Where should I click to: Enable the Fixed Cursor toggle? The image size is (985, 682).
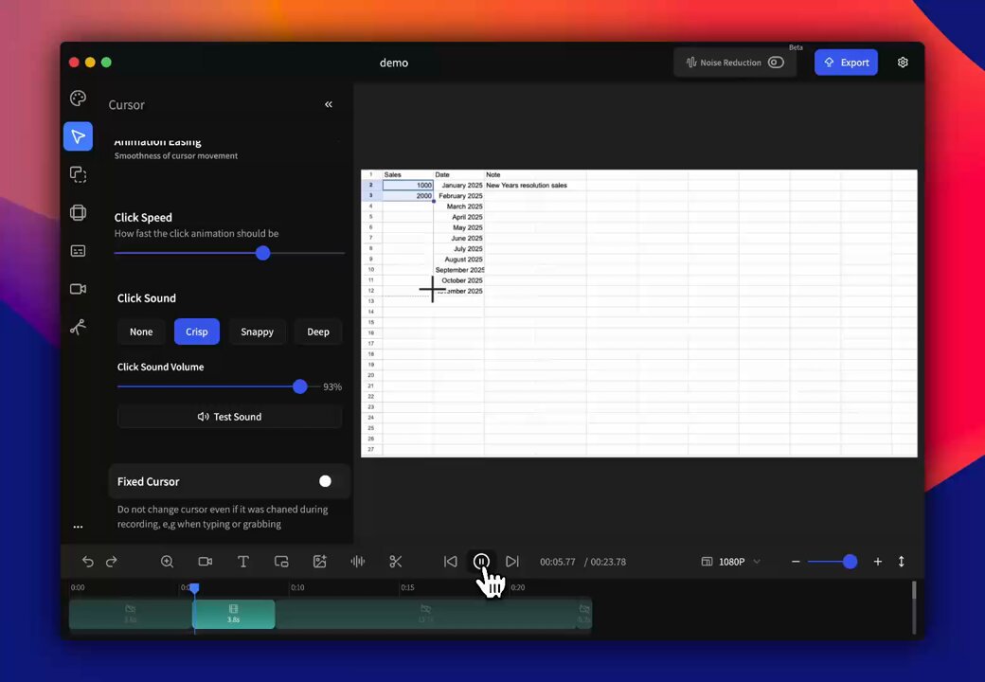325,481
